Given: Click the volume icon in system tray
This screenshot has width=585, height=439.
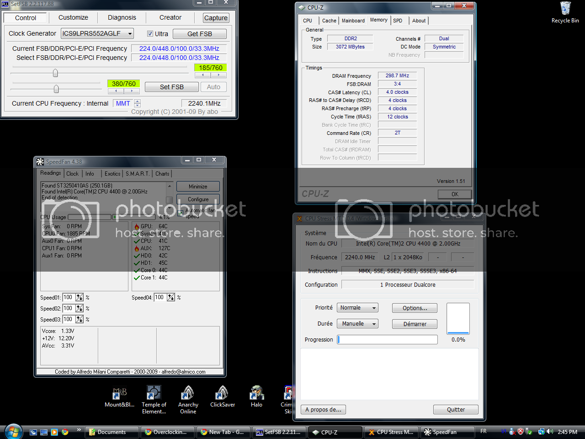Looking at the screenshot, I should 550,432.
